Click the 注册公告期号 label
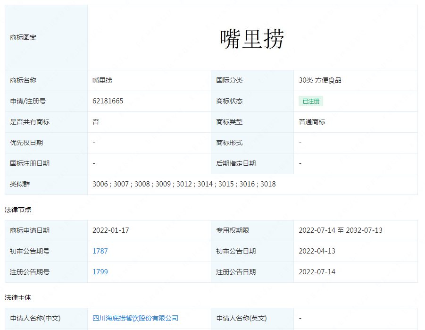Viewport: 425px width, 330px height. point(30,272)
